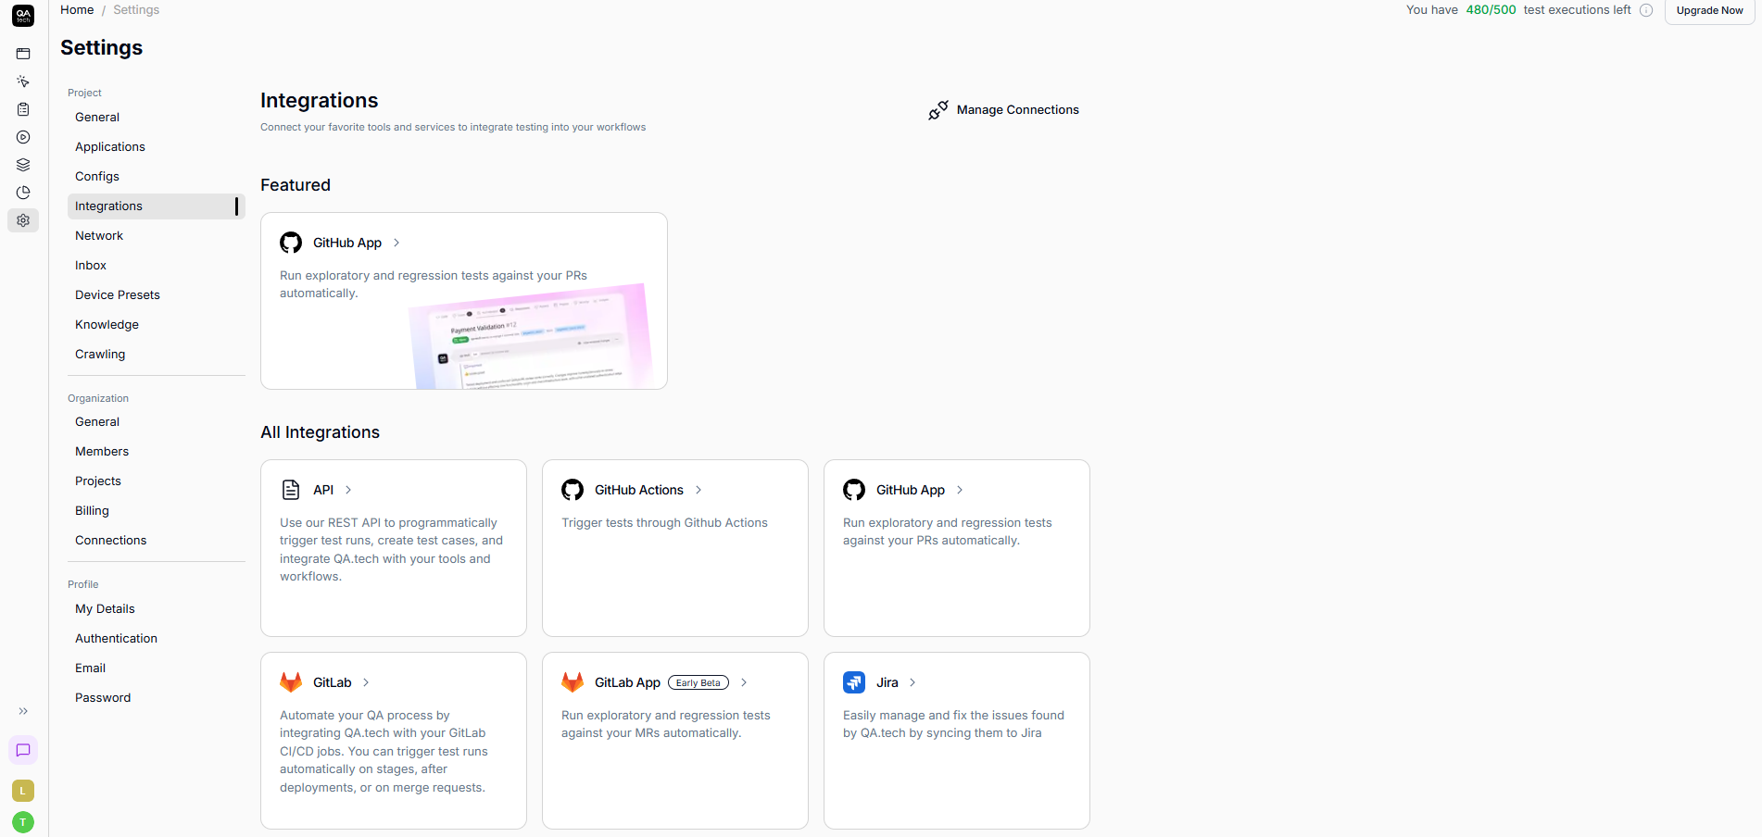Expand sidebar with double chevron icon

pos(23,711)
